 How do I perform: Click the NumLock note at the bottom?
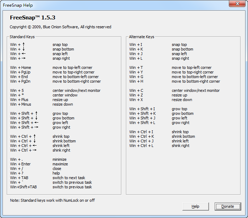(x=53, y=200)
